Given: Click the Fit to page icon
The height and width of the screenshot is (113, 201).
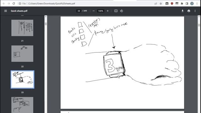Looking at the screenshot, I should [x=116, y=11].
